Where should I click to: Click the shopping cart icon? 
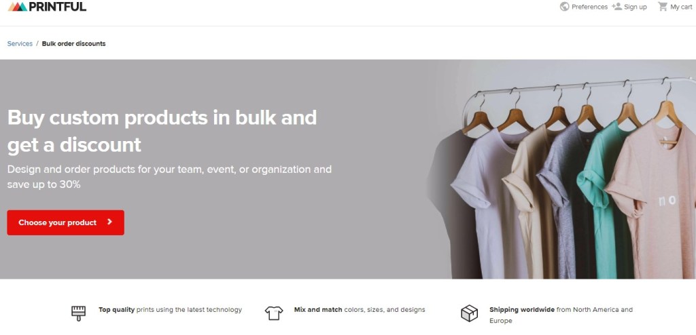(x=663, y=7)
